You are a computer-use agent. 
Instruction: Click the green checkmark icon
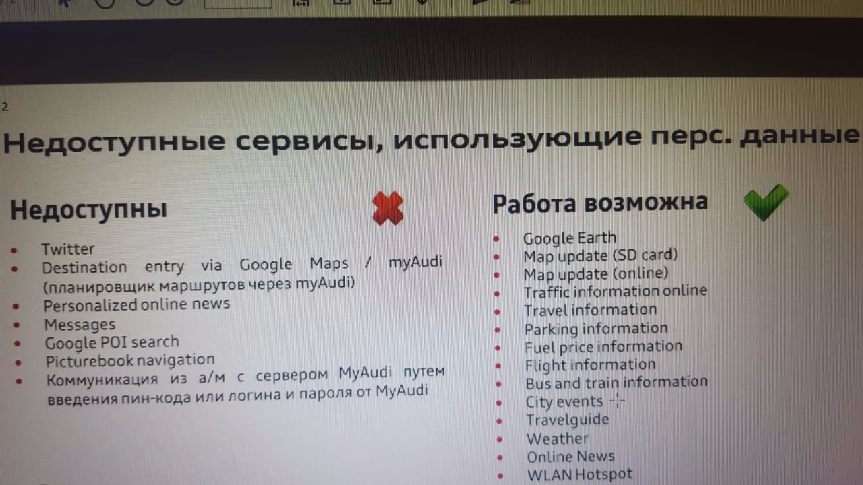coord(766,202)
